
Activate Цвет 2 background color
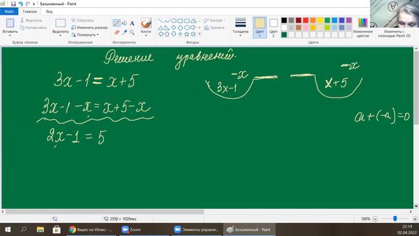(x=274, y=28)
